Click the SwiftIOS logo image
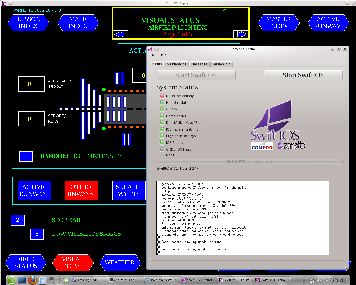Screen dimensions: 356x285 click(275, 121)
